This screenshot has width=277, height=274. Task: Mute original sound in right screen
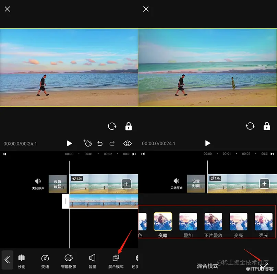pyautogui.click(x=176, y=184)
